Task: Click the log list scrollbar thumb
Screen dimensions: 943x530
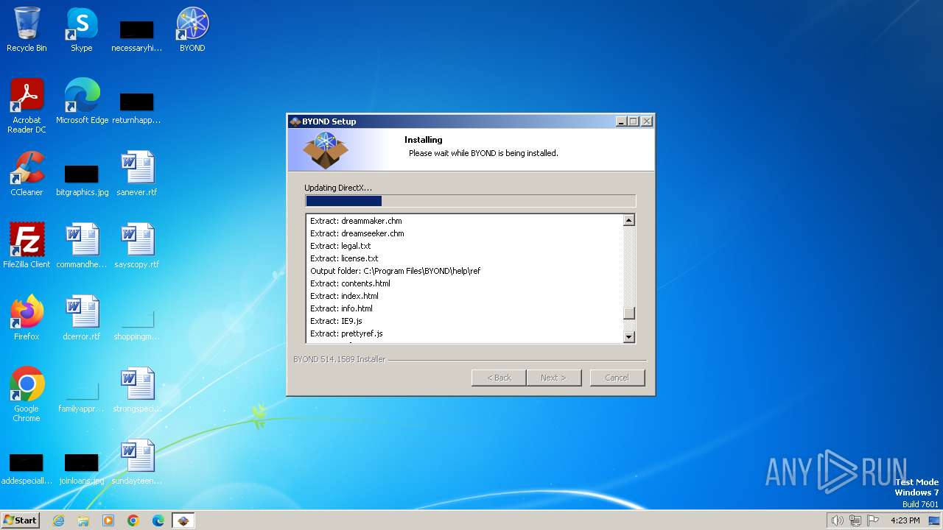Action: click(628, 314)
